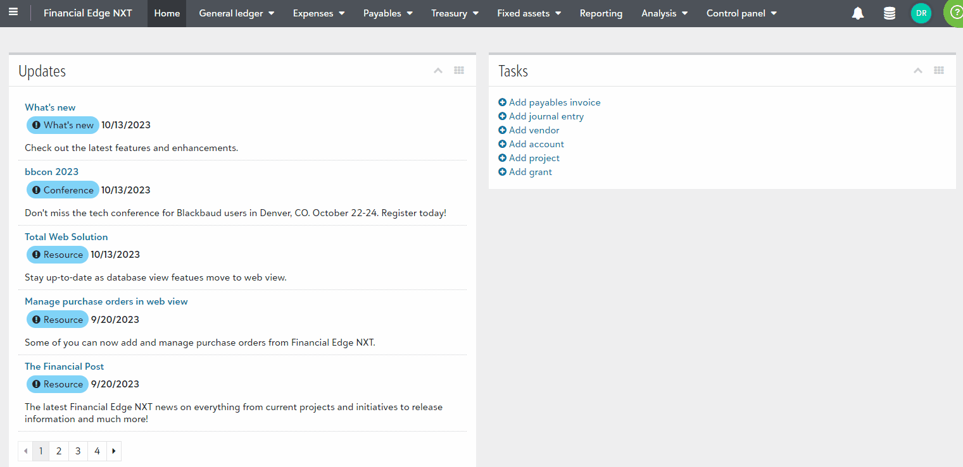Open the What's new update headline
Image resolution: width=963 pixels, height=467 pixels.
tap(50, 107)
